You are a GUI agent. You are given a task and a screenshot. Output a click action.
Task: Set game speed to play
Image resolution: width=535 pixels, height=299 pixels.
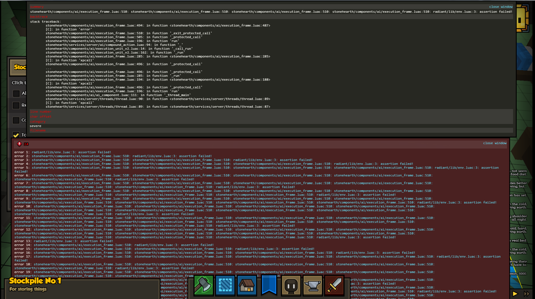(x=515, y=294)
